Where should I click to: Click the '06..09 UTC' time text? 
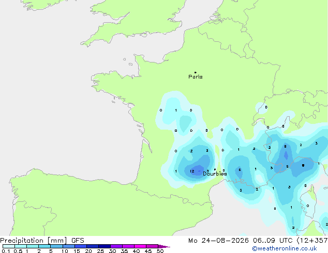pyautogui.click(x=273, y=241)
